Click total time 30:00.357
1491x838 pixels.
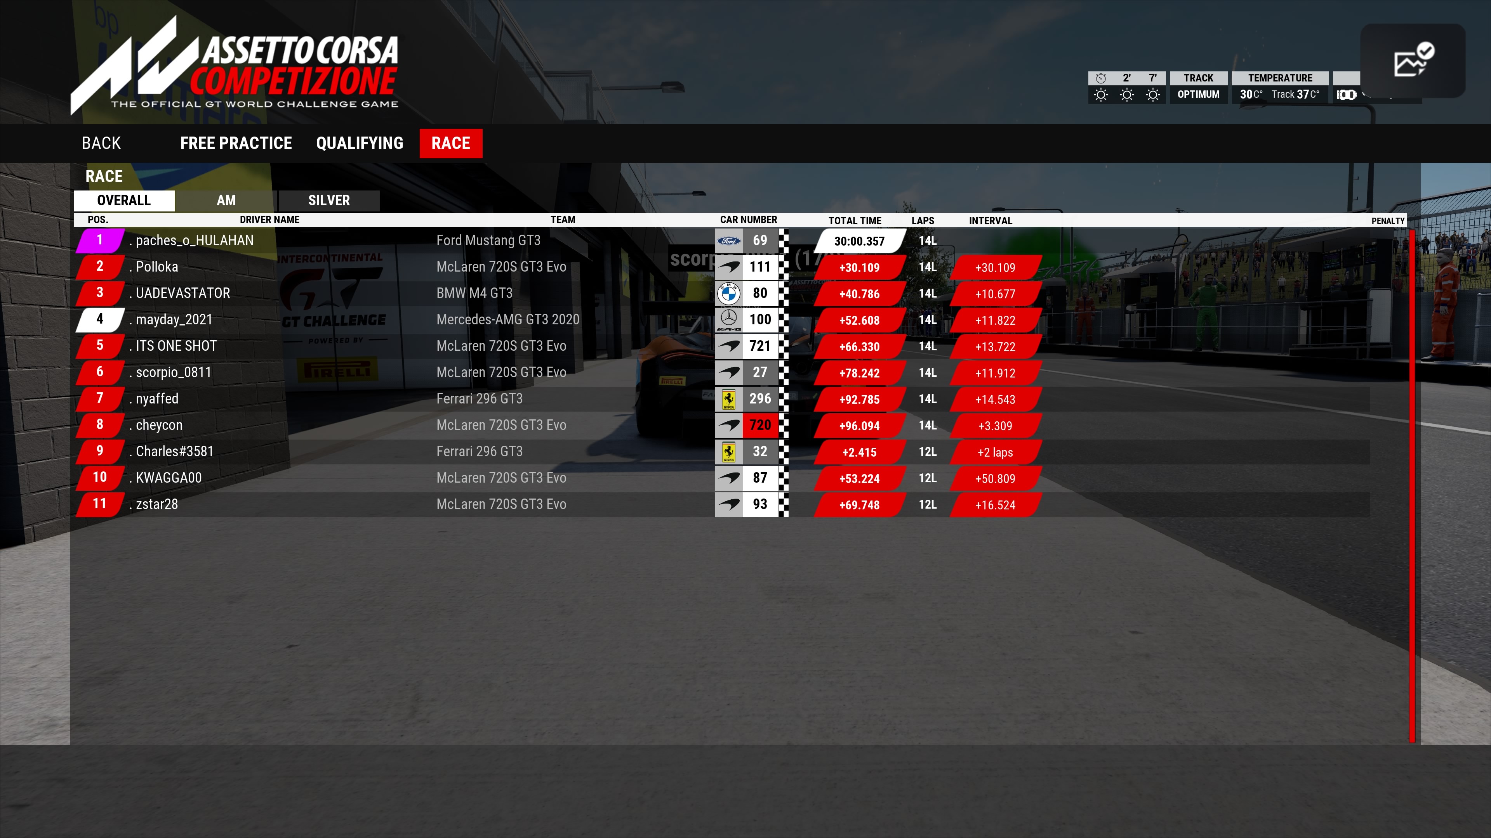pyautogui.click(x=860, y=241)
